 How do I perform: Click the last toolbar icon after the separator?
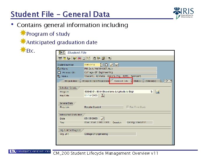(x=110, y=58)
